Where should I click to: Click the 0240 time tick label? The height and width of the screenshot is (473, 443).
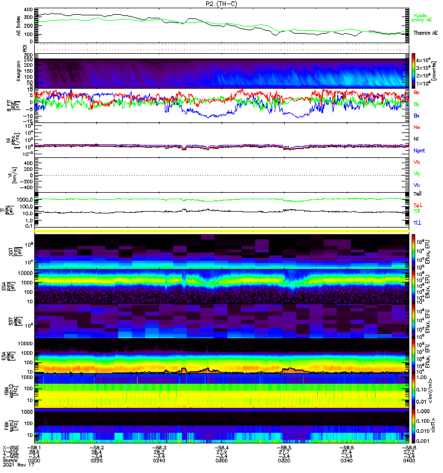(159, 461)
